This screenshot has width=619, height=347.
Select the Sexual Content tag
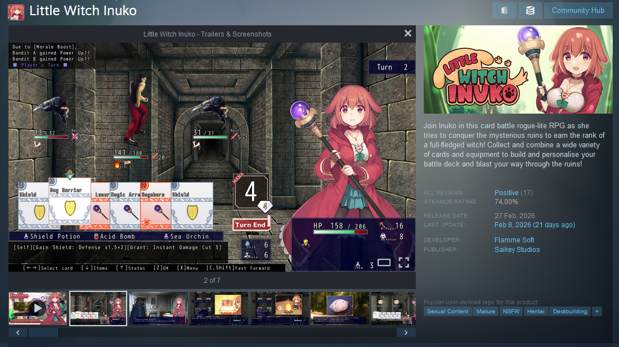point(448,311)
